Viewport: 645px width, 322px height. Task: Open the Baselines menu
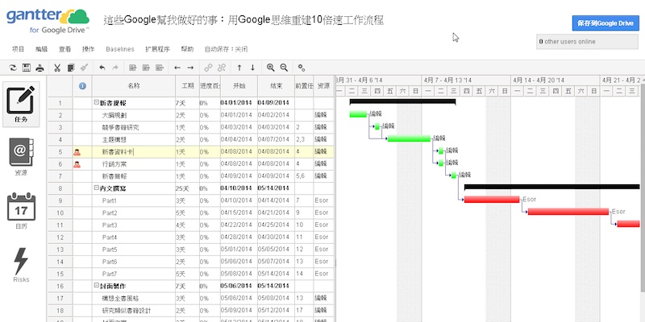[119, 49]
